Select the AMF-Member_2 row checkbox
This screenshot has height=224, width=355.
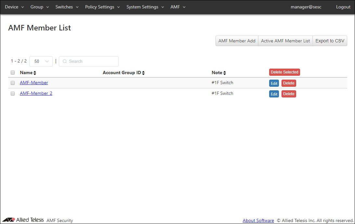13,94
